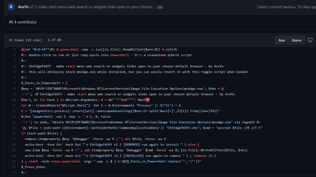
Task: Select line number 21
Action: tap(14, 161)
